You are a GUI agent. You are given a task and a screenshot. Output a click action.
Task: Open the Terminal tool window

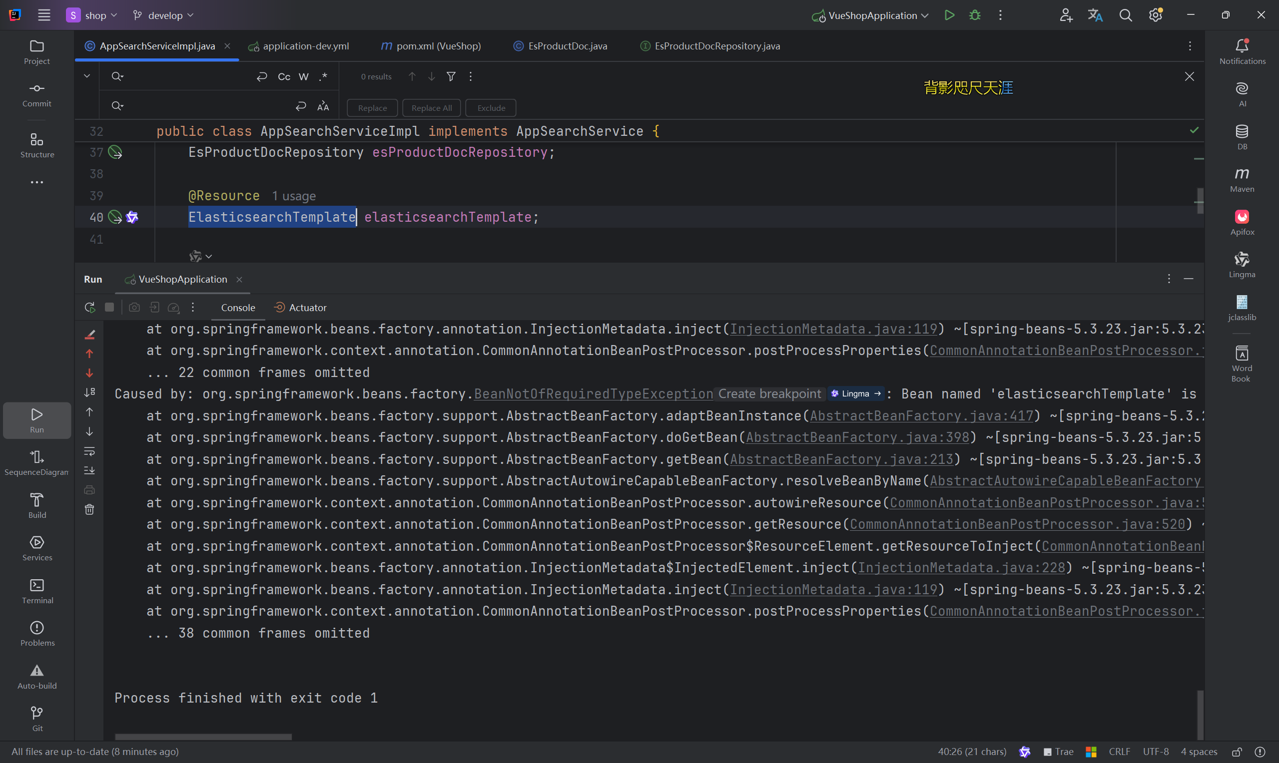[x=36, y=591]
